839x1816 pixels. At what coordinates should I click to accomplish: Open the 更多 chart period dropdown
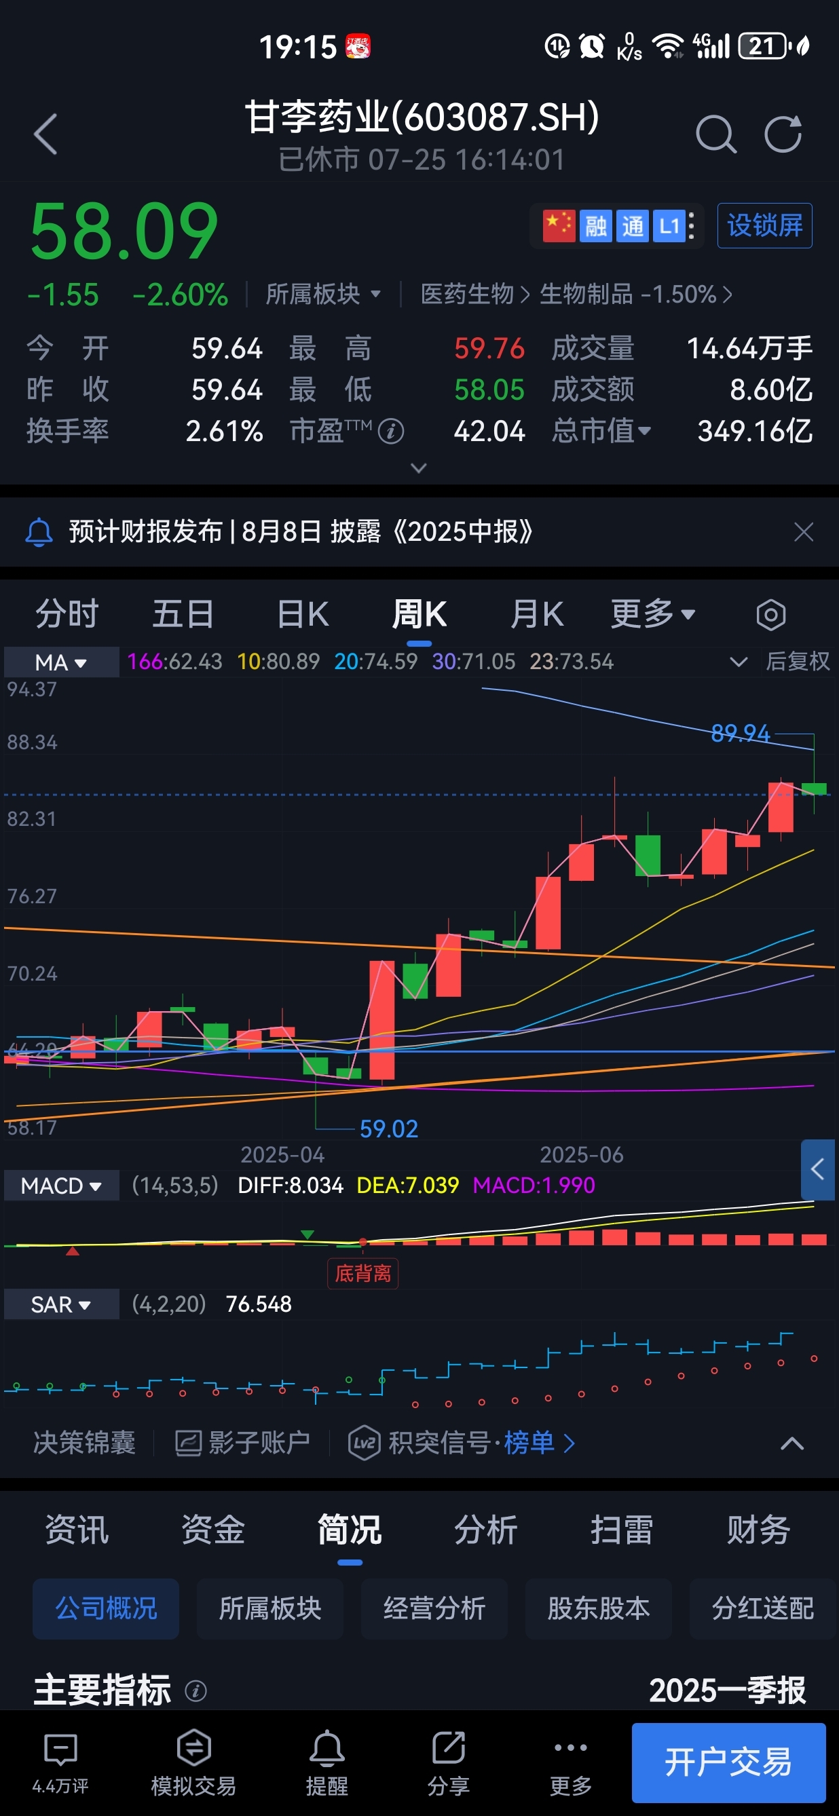tap(653, 614)
